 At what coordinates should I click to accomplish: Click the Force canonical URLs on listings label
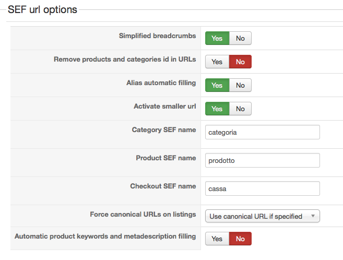click(x=143, y=214)
